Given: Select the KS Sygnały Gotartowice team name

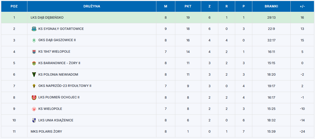Looking at the screenshot, I should (61, 29).
